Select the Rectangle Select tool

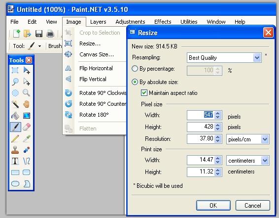point(15,70)
